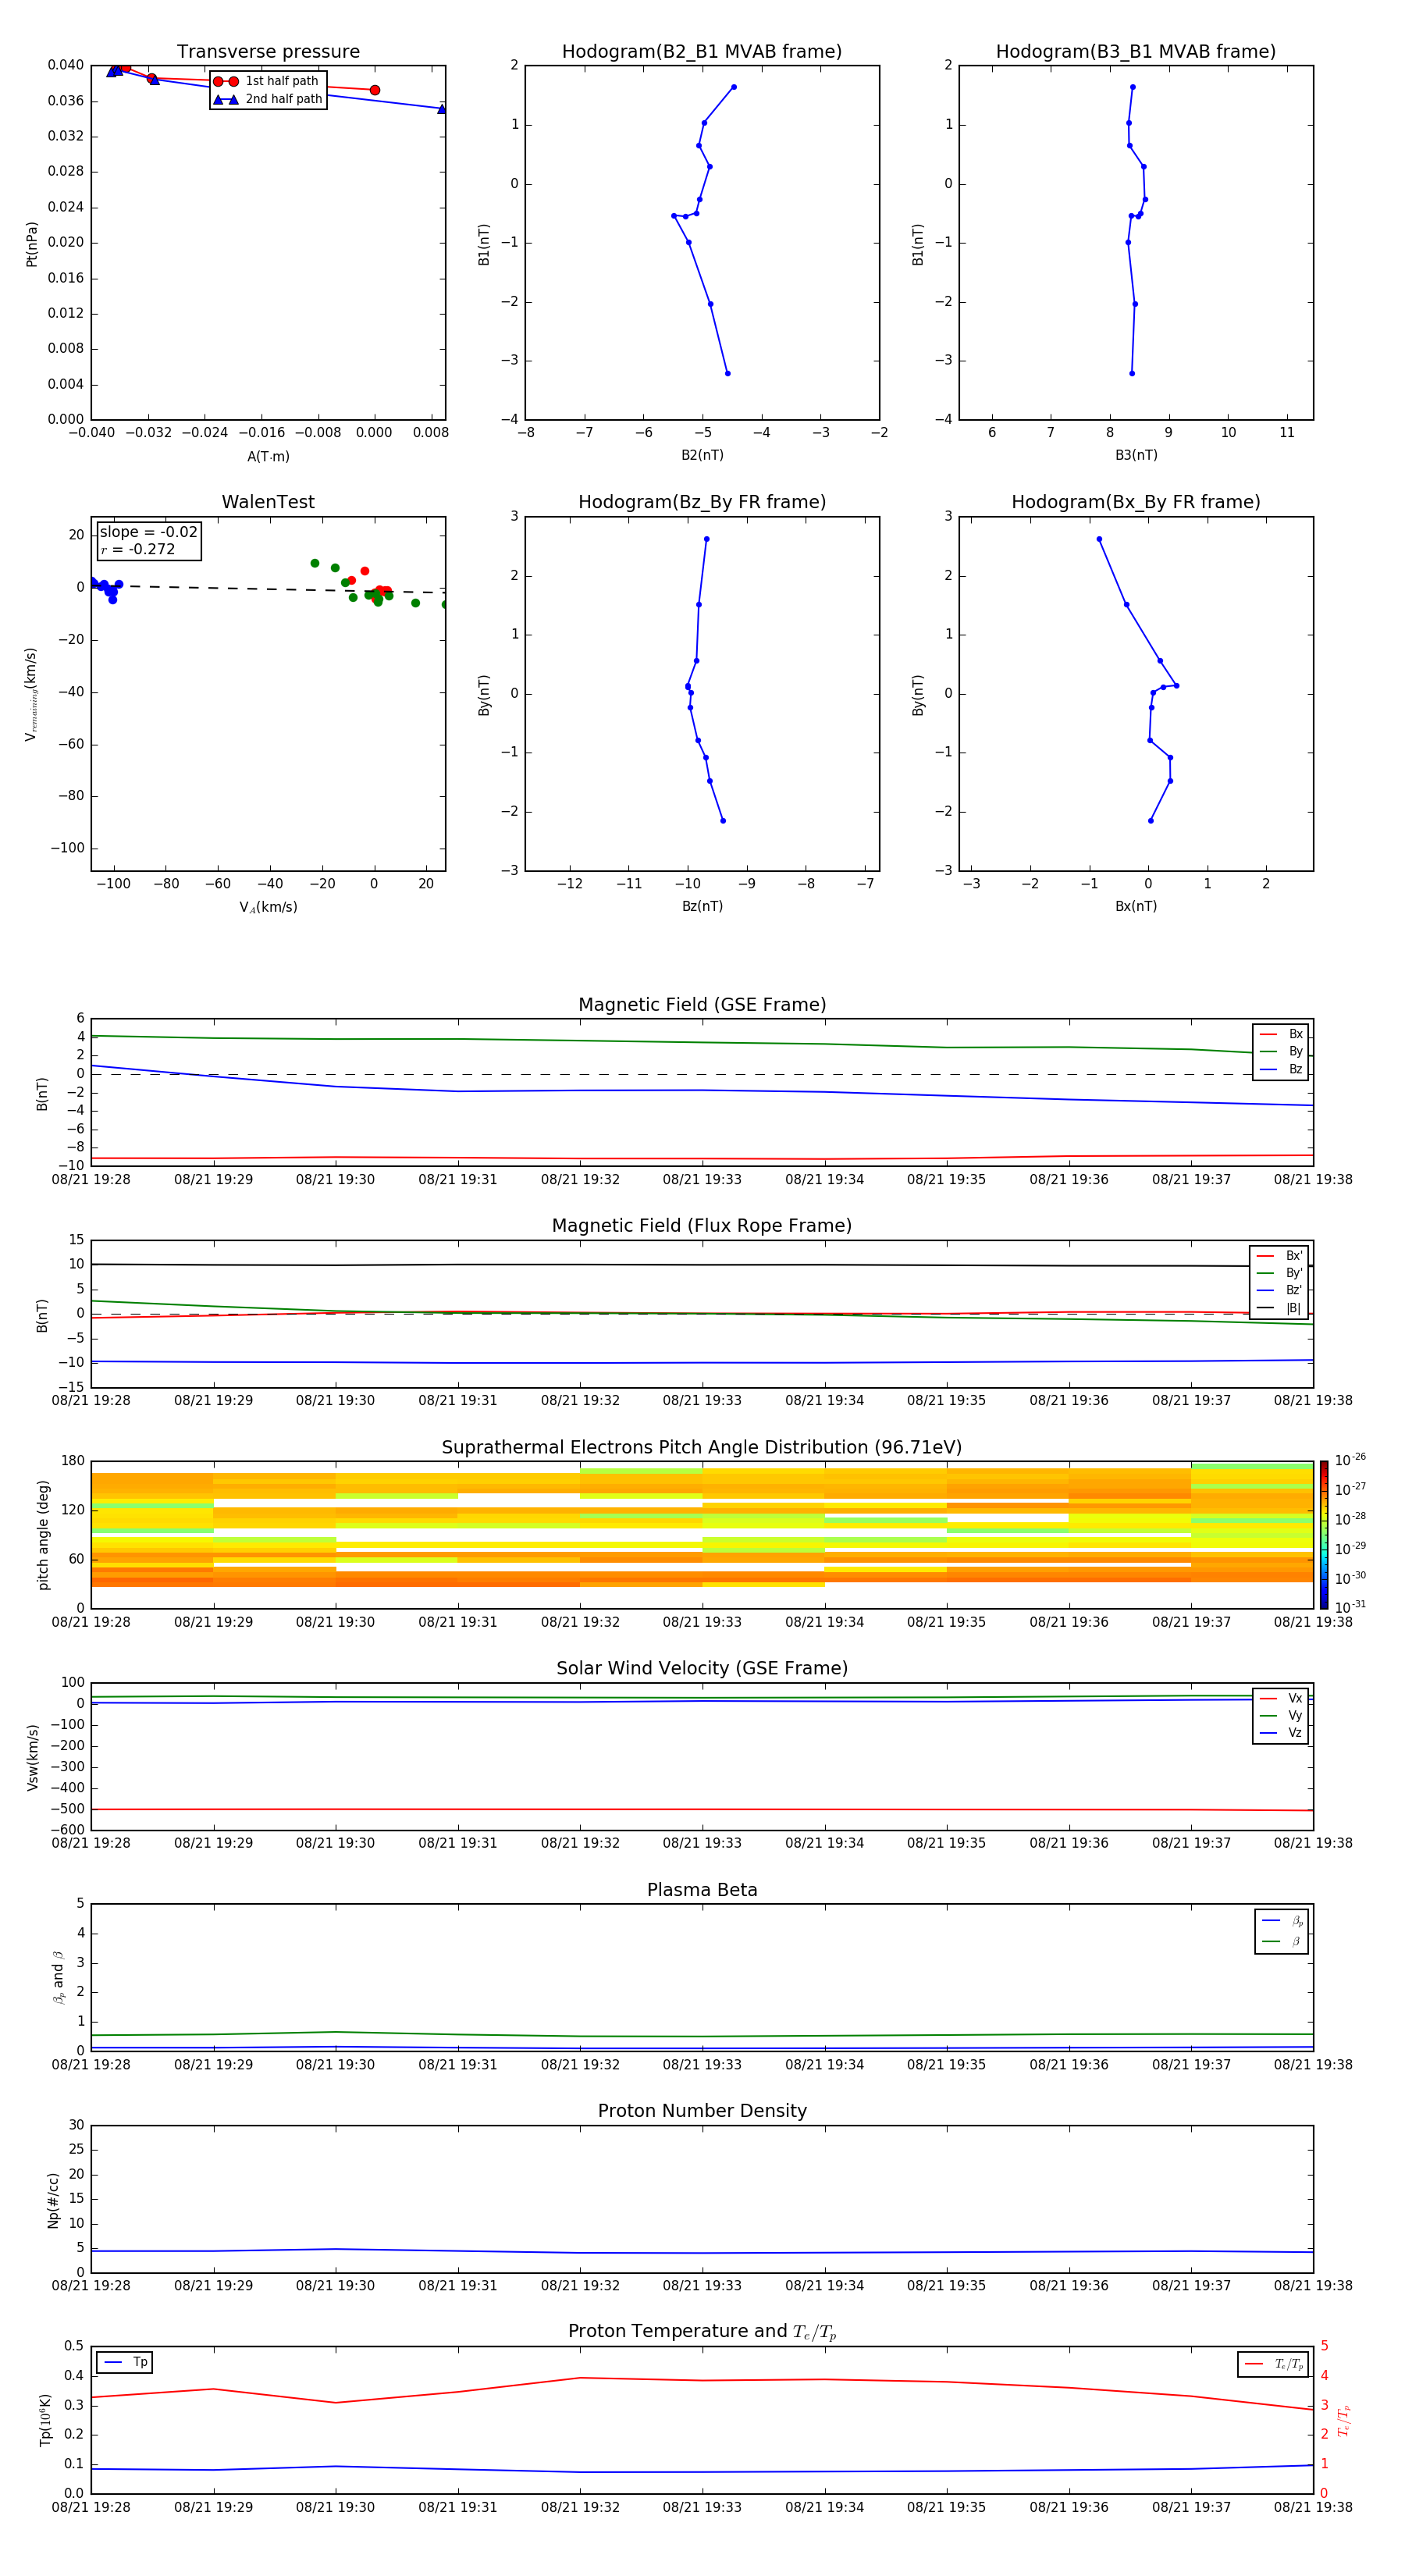Select the Bz' legend entry
Image resolution: width=1405 pixels, height=2576 pixels.
click(1280, 1290)
